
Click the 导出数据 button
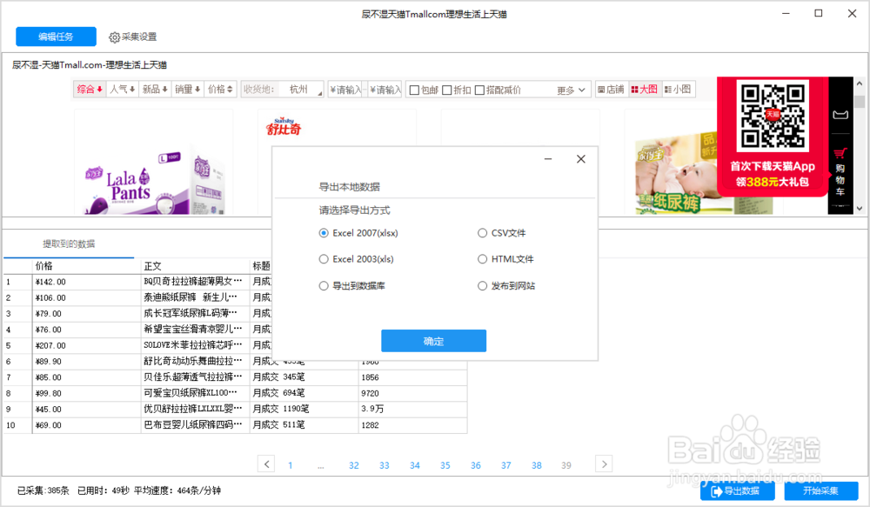tap(738, 491)
